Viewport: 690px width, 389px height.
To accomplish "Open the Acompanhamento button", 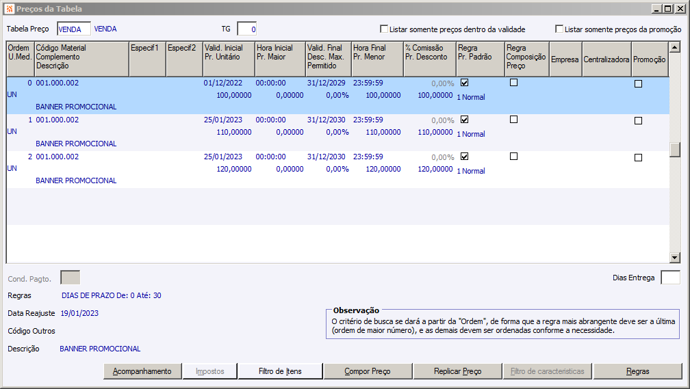I will point(142,371).
